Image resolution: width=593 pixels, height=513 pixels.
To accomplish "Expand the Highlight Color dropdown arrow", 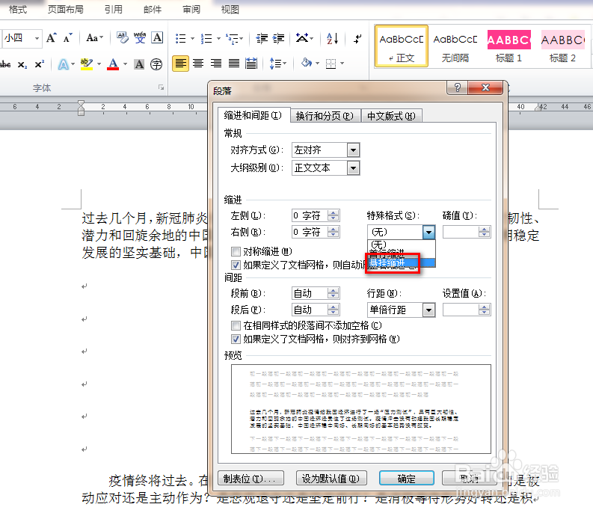I will point(99,64).
